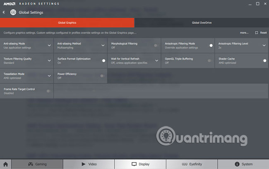Disable Surface Format Optimization switch

click(103, 61)
